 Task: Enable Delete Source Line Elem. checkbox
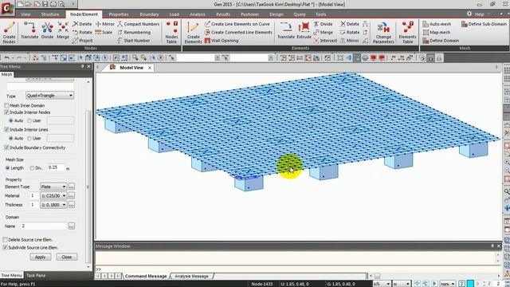tap(5, 239)
